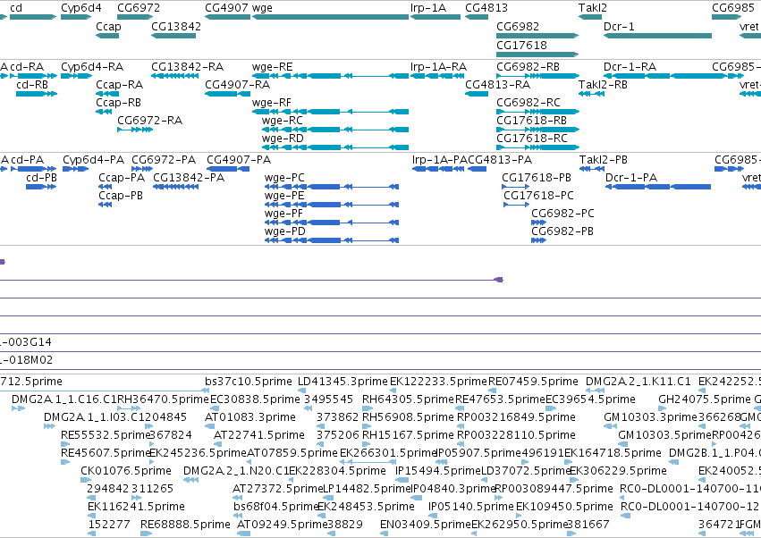Screen dimensions: 761x538
Task: Click transcript Ccap-RA
Action: click(x=107, y=94)
